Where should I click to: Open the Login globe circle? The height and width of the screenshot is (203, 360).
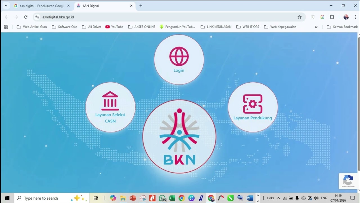179,59
